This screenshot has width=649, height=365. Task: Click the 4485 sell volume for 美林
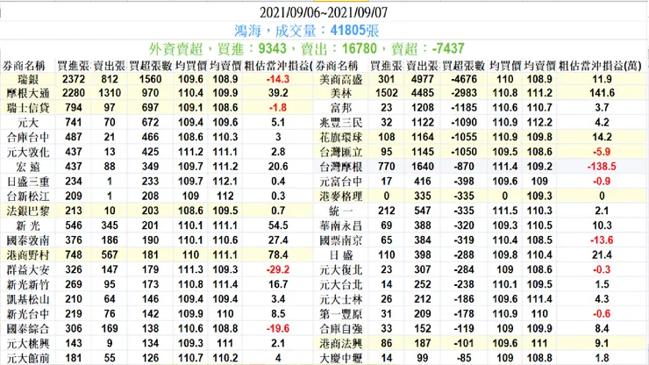(423, 93)
